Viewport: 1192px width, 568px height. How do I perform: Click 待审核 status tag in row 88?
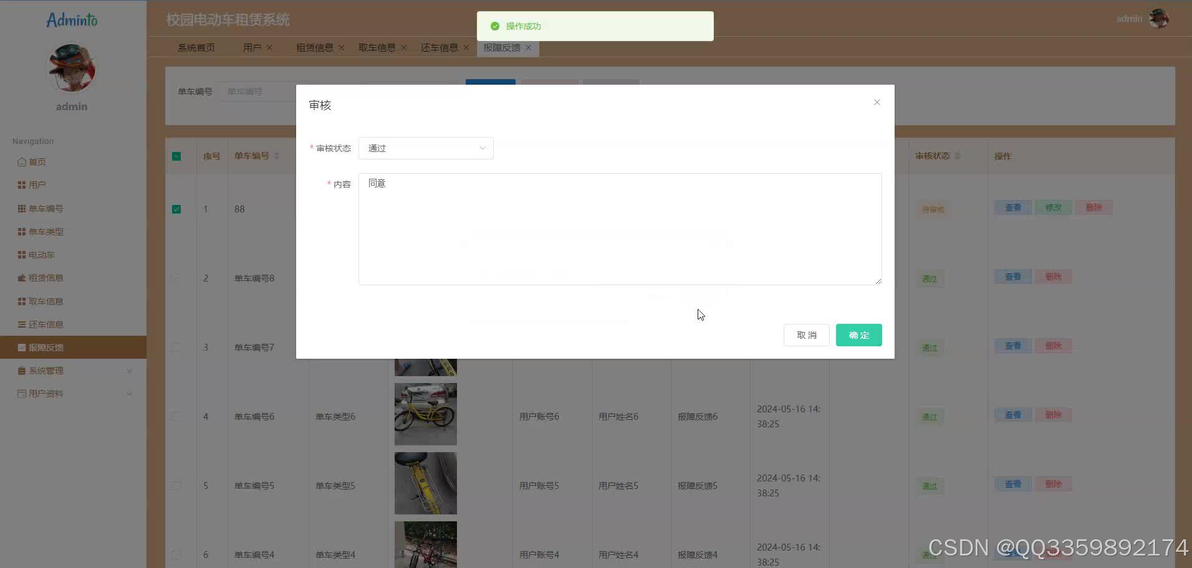tap(933, 209)
